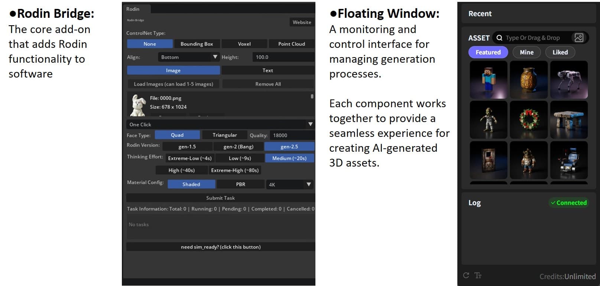Set ControlNet Type to Voxel
The width and height of the screenshot is (600, 286).
pos(244,44)
